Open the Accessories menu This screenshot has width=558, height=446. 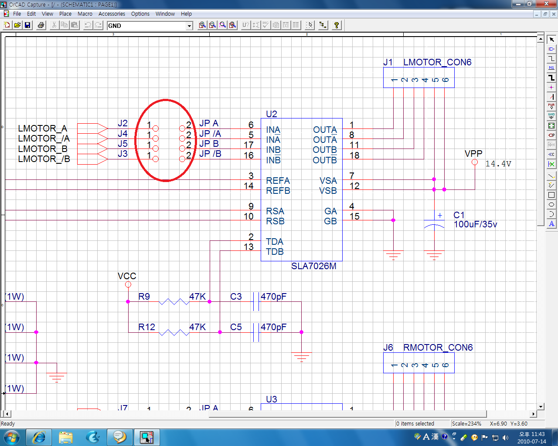pyautogui.click(x=112, y=14)
